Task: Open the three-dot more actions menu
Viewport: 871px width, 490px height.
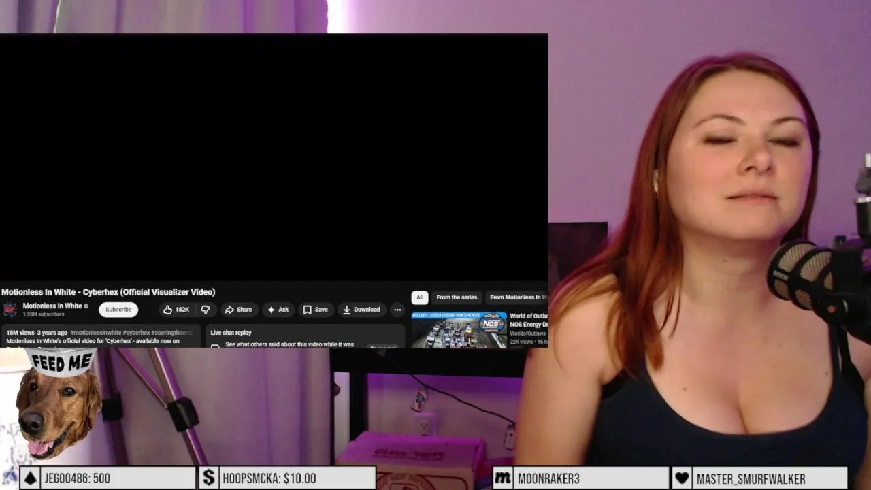Action: [x=397, y=310]
